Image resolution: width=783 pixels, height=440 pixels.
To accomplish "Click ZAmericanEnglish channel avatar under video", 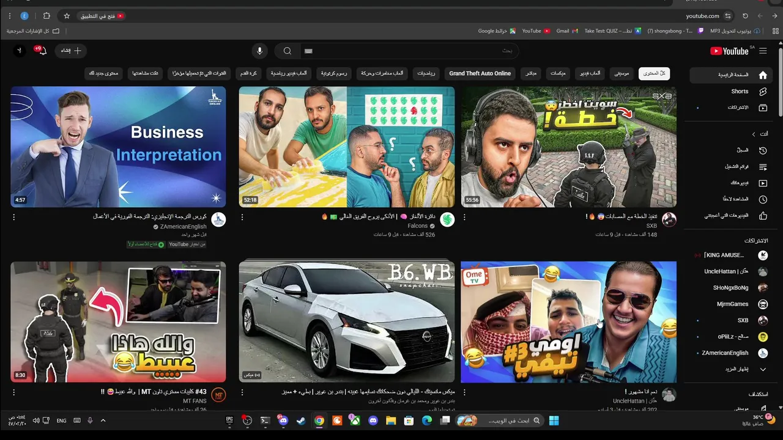I will pos(218,220).
